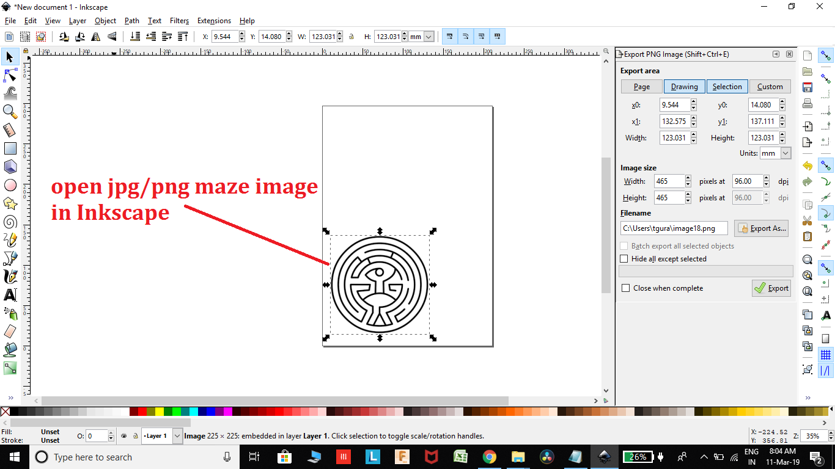The image size is (835, 469).
Task: Click the Import file icon
Action: click(x=807, y=126)
